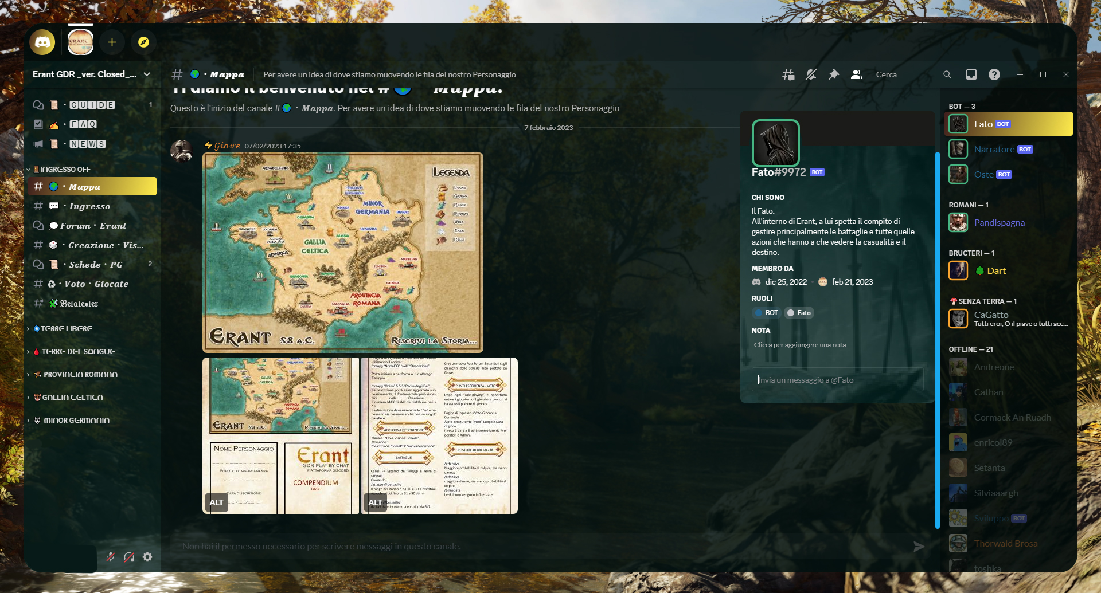Expand the MINOR GERMANIA category
The width and height of the screenshot is (1101, 593).
[71, 420]
